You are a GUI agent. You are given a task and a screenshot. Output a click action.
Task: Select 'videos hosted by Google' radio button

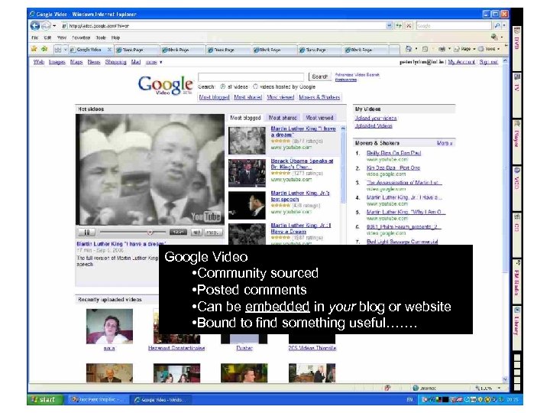point(255,86)
